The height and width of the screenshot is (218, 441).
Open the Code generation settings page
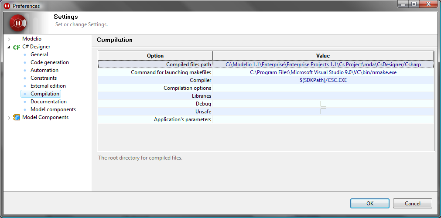(49, 62)
